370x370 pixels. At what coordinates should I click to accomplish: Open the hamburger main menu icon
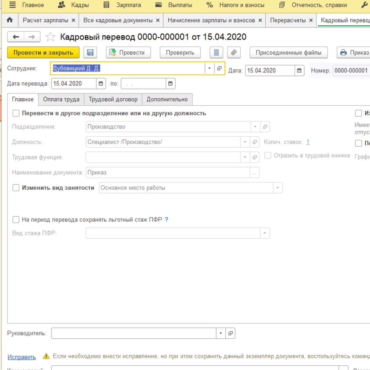[12, 5]
